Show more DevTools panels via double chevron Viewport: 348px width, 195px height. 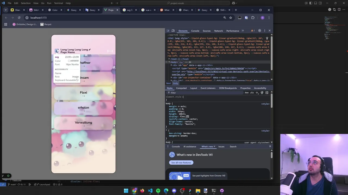(x=243, y=31)
